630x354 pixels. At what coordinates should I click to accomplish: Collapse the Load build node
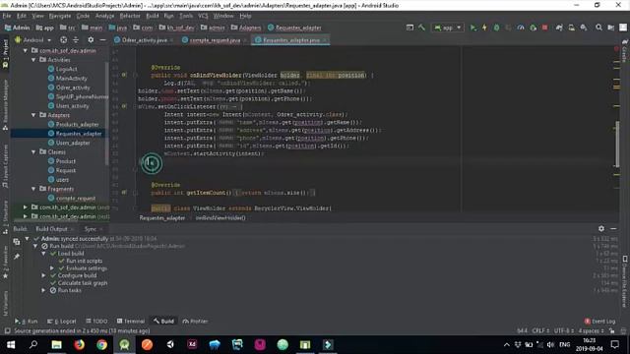click(x=43, y=254)
